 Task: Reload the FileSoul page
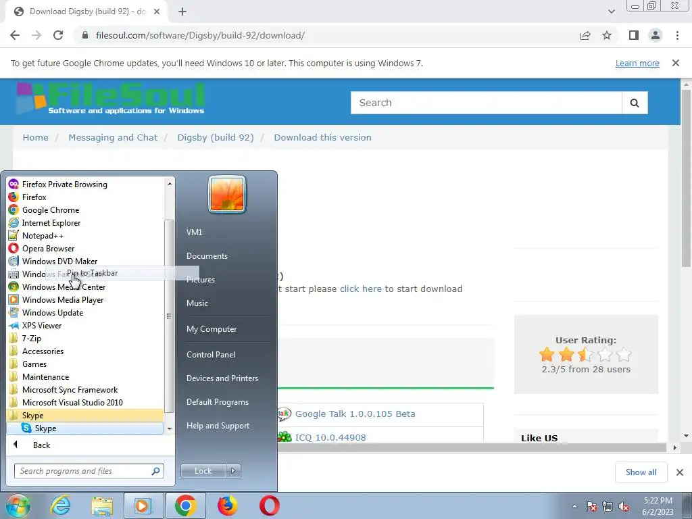point(58,35)
